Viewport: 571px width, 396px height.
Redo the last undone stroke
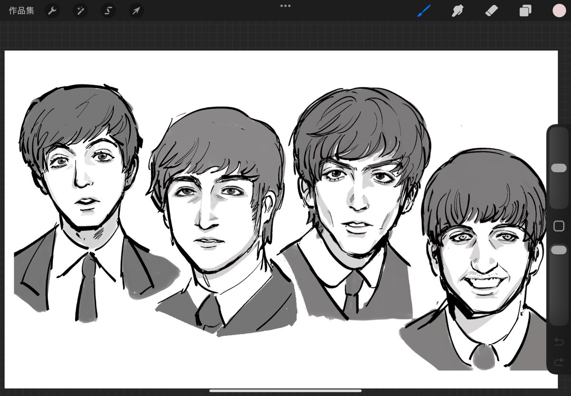[559, 363]
